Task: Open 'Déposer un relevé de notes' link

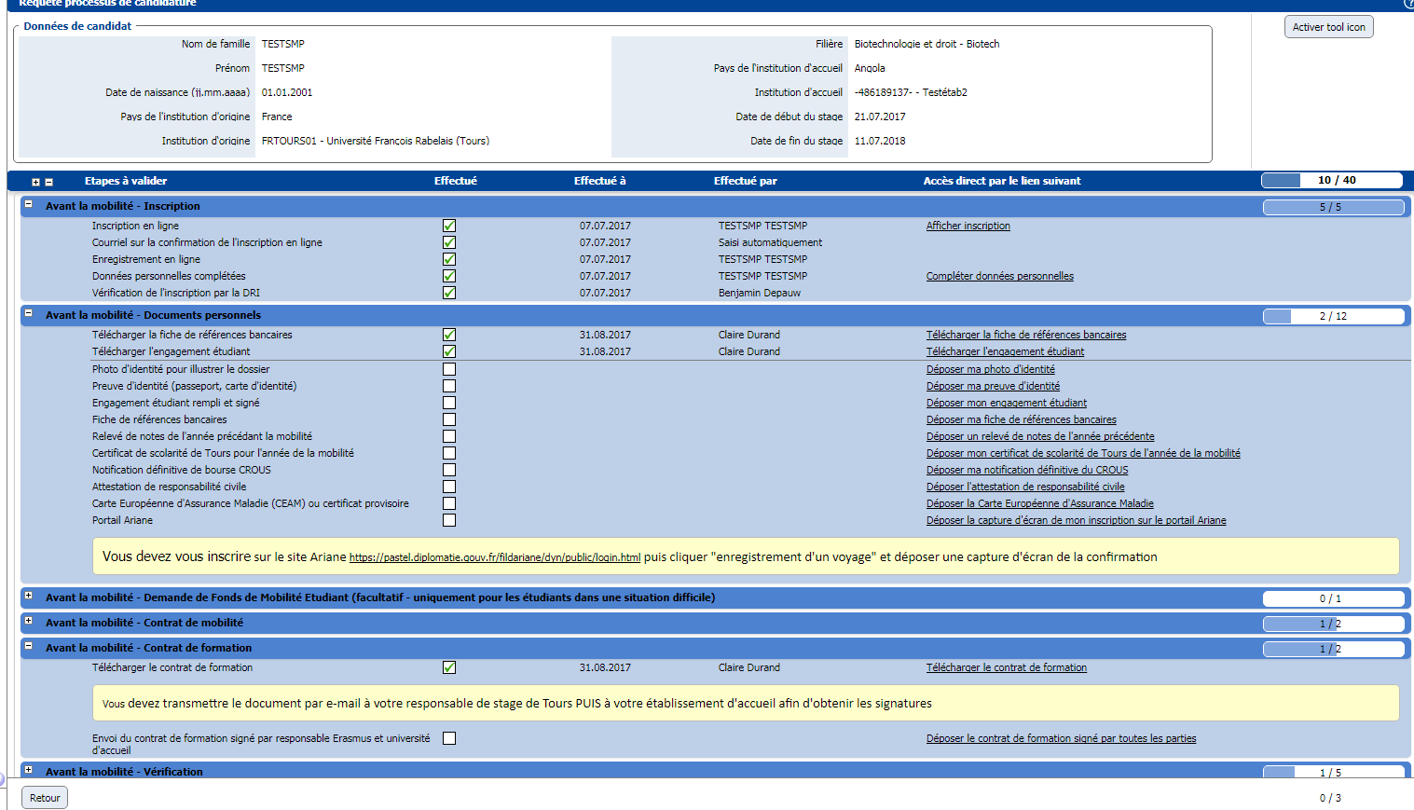Action: pos(1040,436)
